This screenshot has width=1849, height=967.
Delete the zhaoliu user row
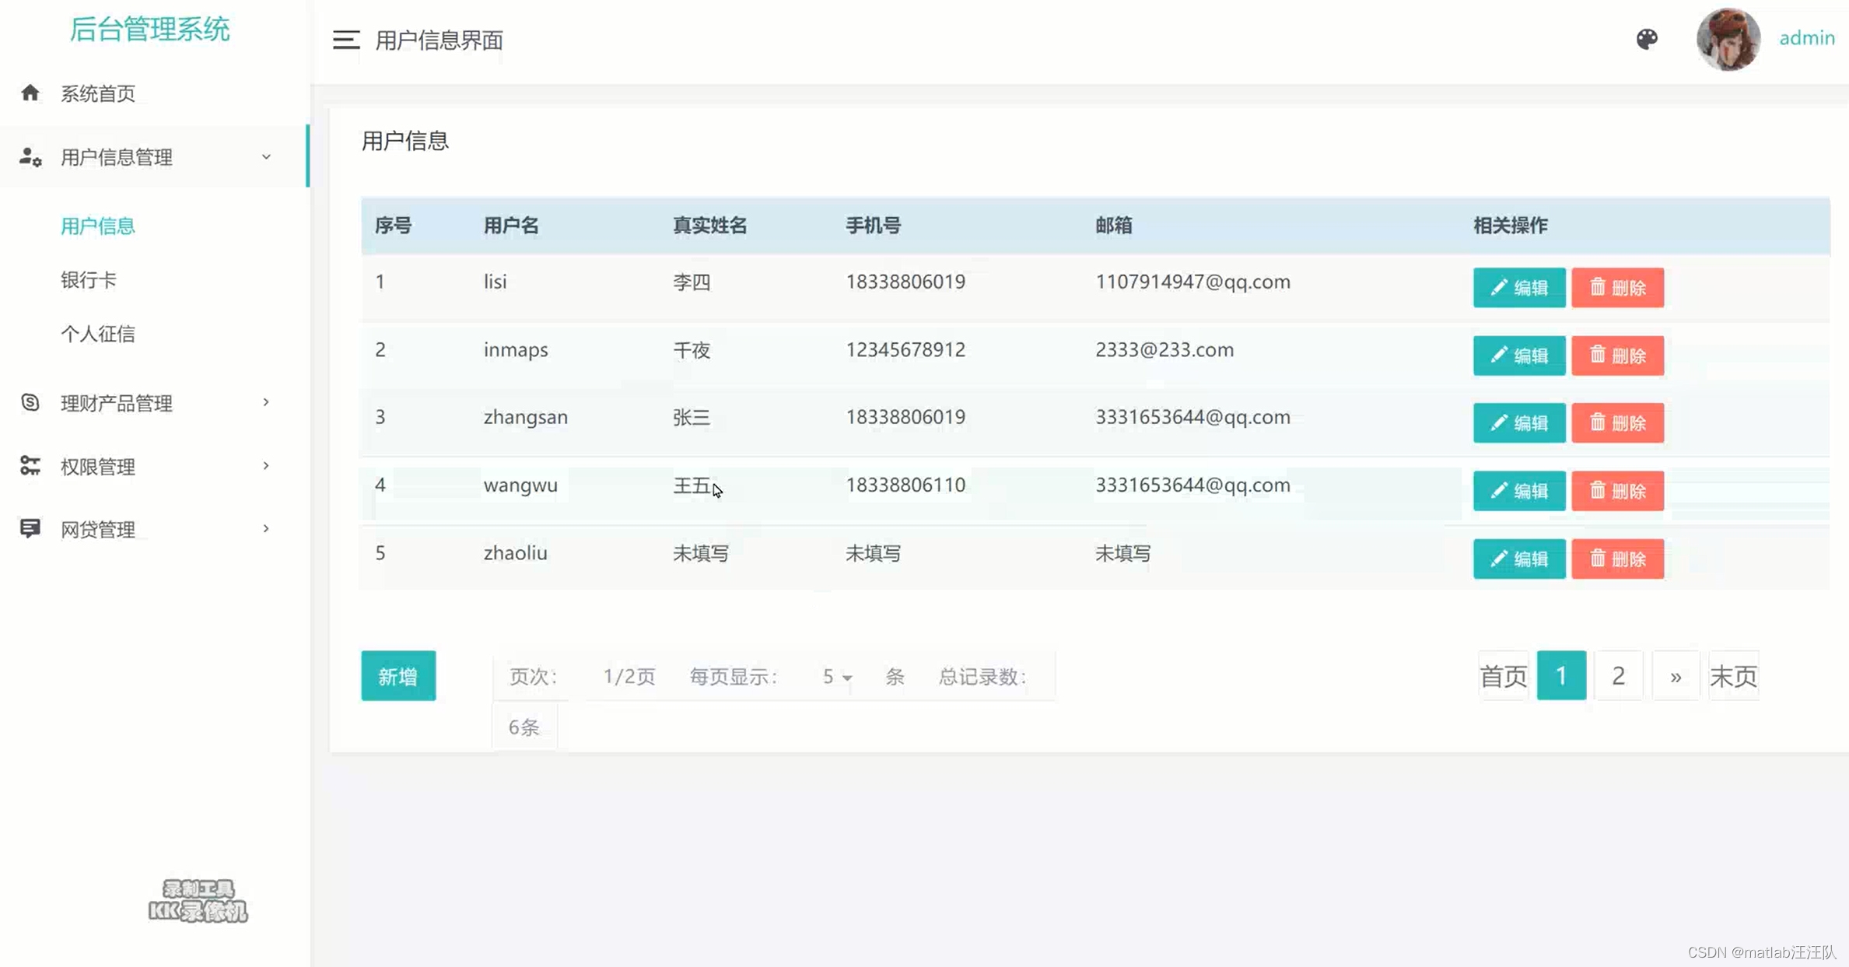(x=1617, y=559)
